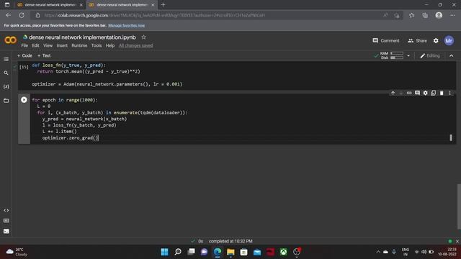This screenshot has height=259, width=461.
Task: Open taskbar Search
Action: [178, 252]
